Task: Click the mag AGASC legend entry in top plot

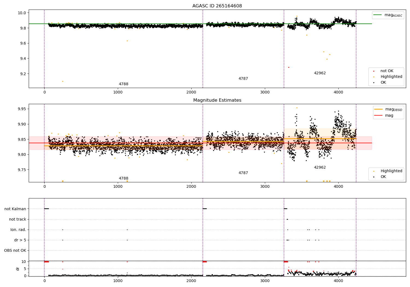Action: click(393, 15)
